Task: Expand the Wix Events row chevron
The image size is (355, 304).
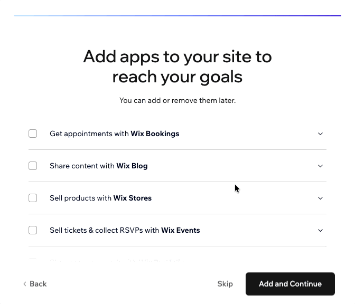Action: 320,230
